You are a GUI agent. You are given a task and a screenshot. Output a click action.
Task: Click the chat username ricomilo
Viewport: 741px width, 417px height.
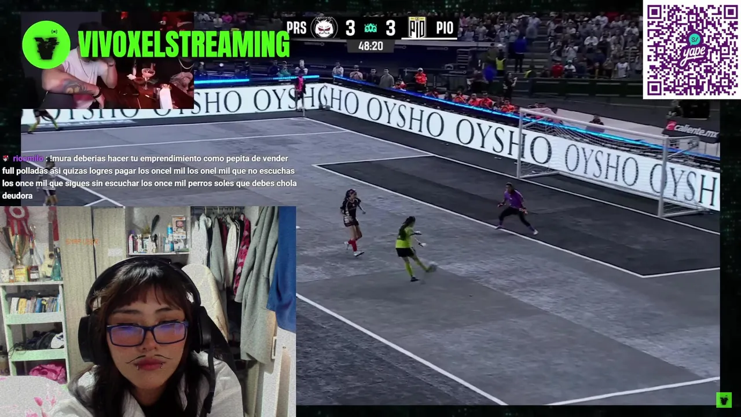[28, 158]
